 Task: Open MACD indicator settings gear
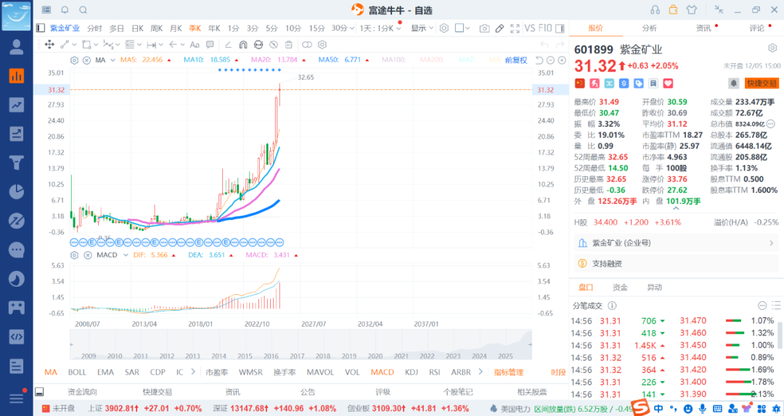[75, 255]
